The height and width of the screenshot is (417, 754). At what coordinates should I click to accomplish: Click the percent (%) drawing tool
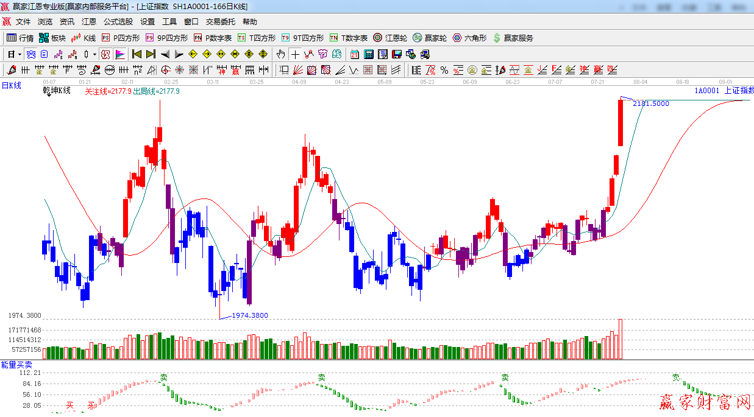point(444,70)
